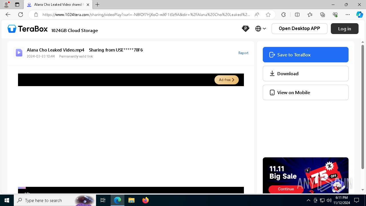366x206 pixels.
Task: Open the network tray icon
Action: pos(322,200)
